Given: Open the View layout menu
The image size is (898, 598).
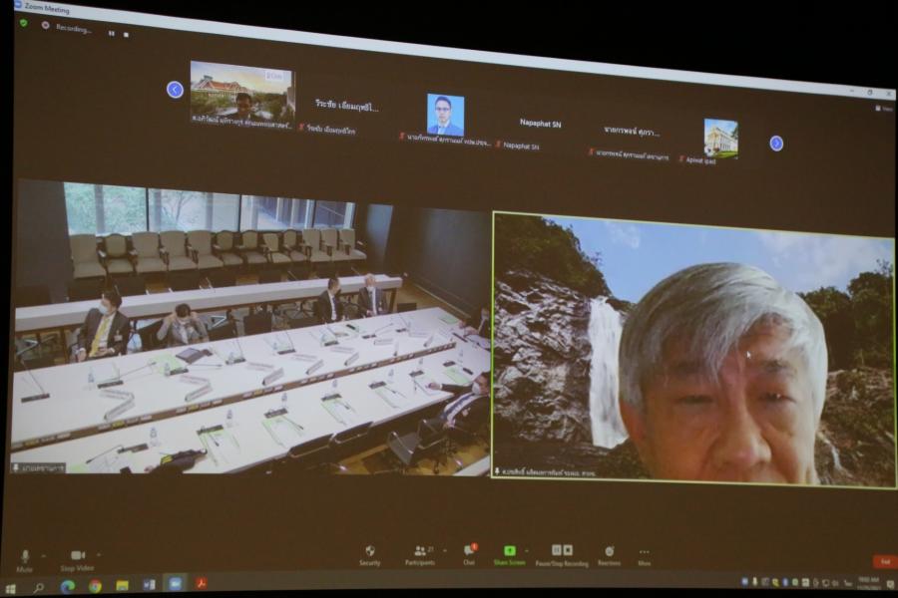Looking at the screenshot, I should point(882,108).
